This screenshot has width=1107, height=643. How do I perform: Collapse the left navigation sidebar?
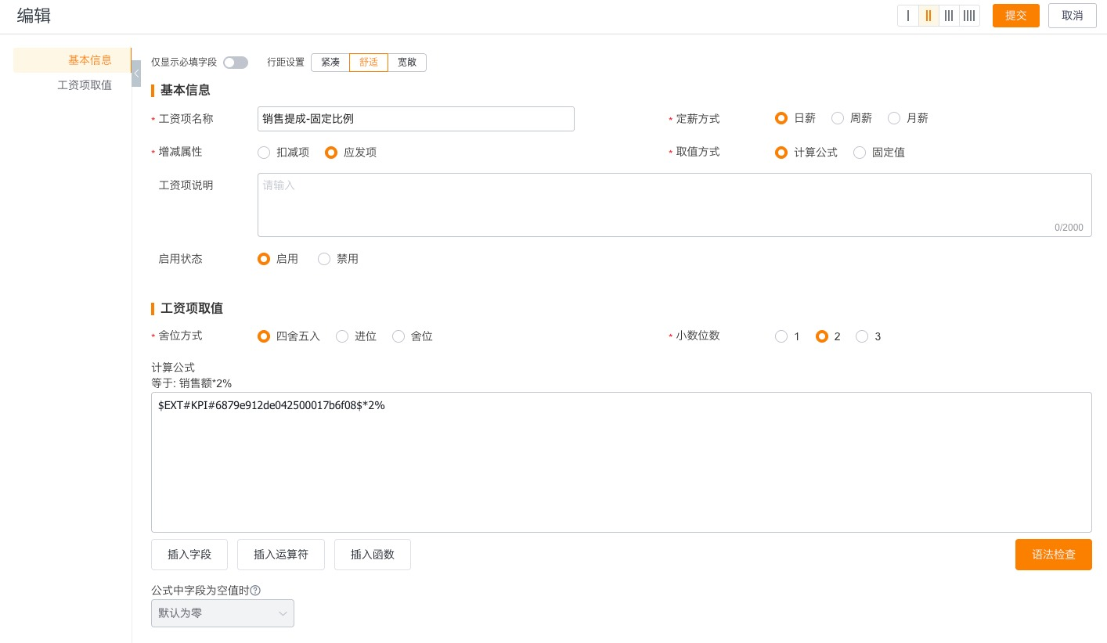[137, 74]
